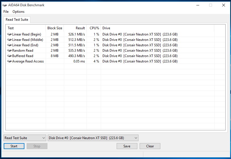231x159 pixels.
Task: Select the Read Test Suite tab
Action: (x=17, y=20)
